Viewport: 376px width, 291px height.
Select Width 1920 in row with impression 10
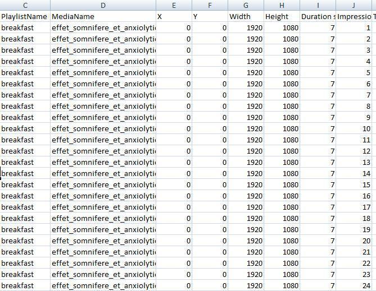pos(246,128)
